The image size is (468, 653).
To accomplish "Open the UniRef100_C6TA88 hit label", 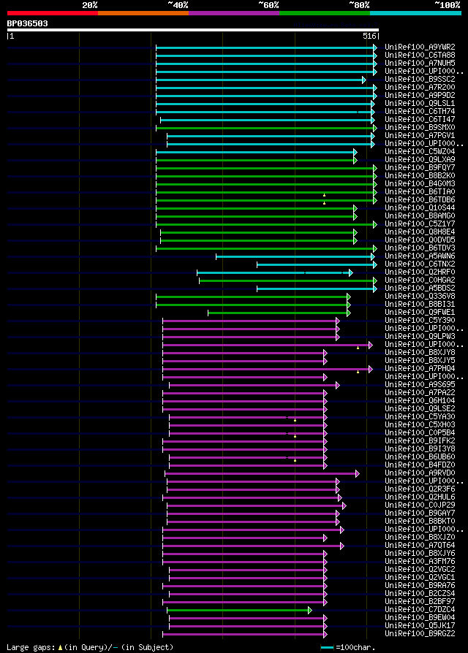I will pos(420,55).
